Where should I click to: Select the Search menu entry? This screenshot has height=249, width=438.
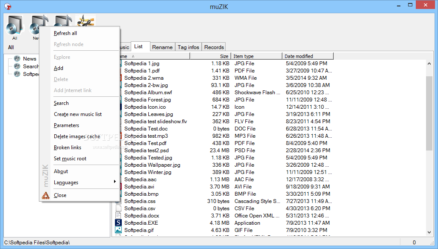pos(61,103)
